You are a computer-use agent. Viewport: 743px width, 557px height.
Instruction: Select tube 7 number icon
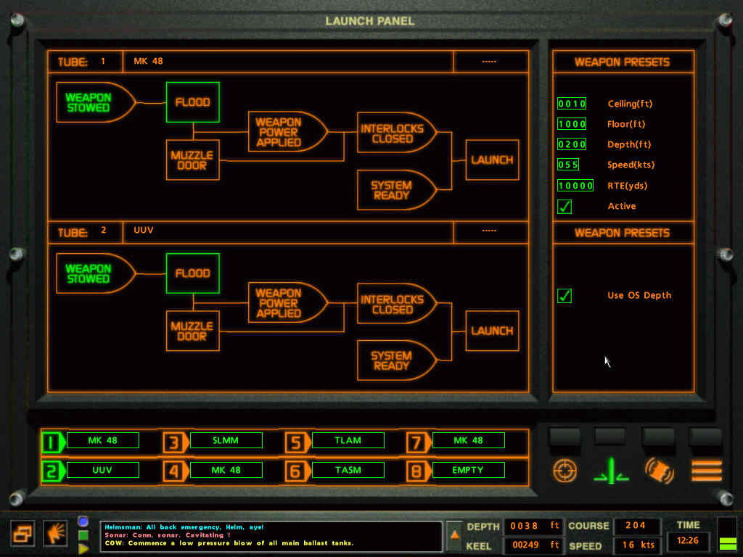419,442
